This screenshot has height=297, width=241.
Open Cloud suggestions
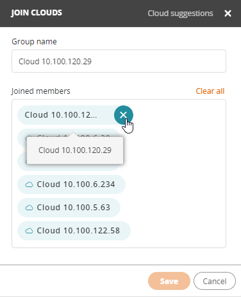point(180,14)
